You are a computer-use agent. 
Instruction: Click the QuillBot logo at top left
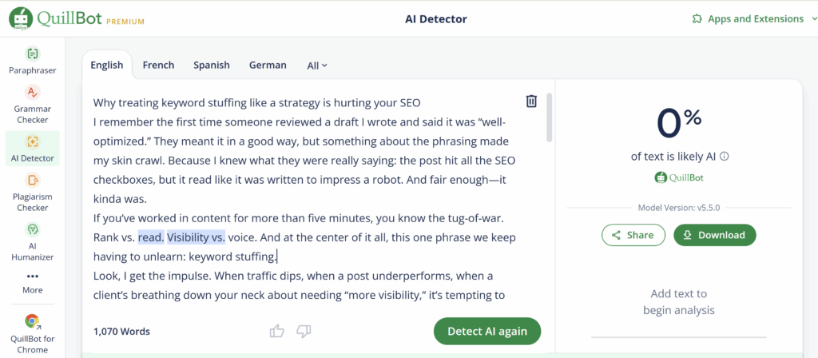[x=77, y=19]
